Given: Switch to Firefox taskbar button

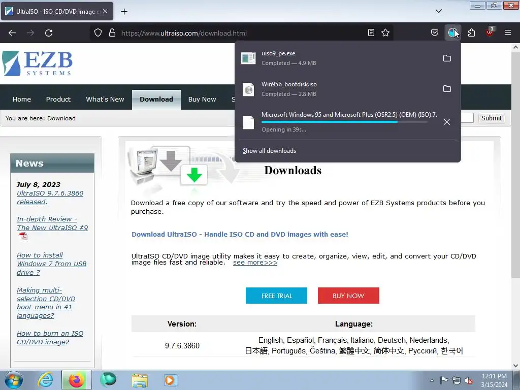Looking at the screenshot, I should point(76,380).
